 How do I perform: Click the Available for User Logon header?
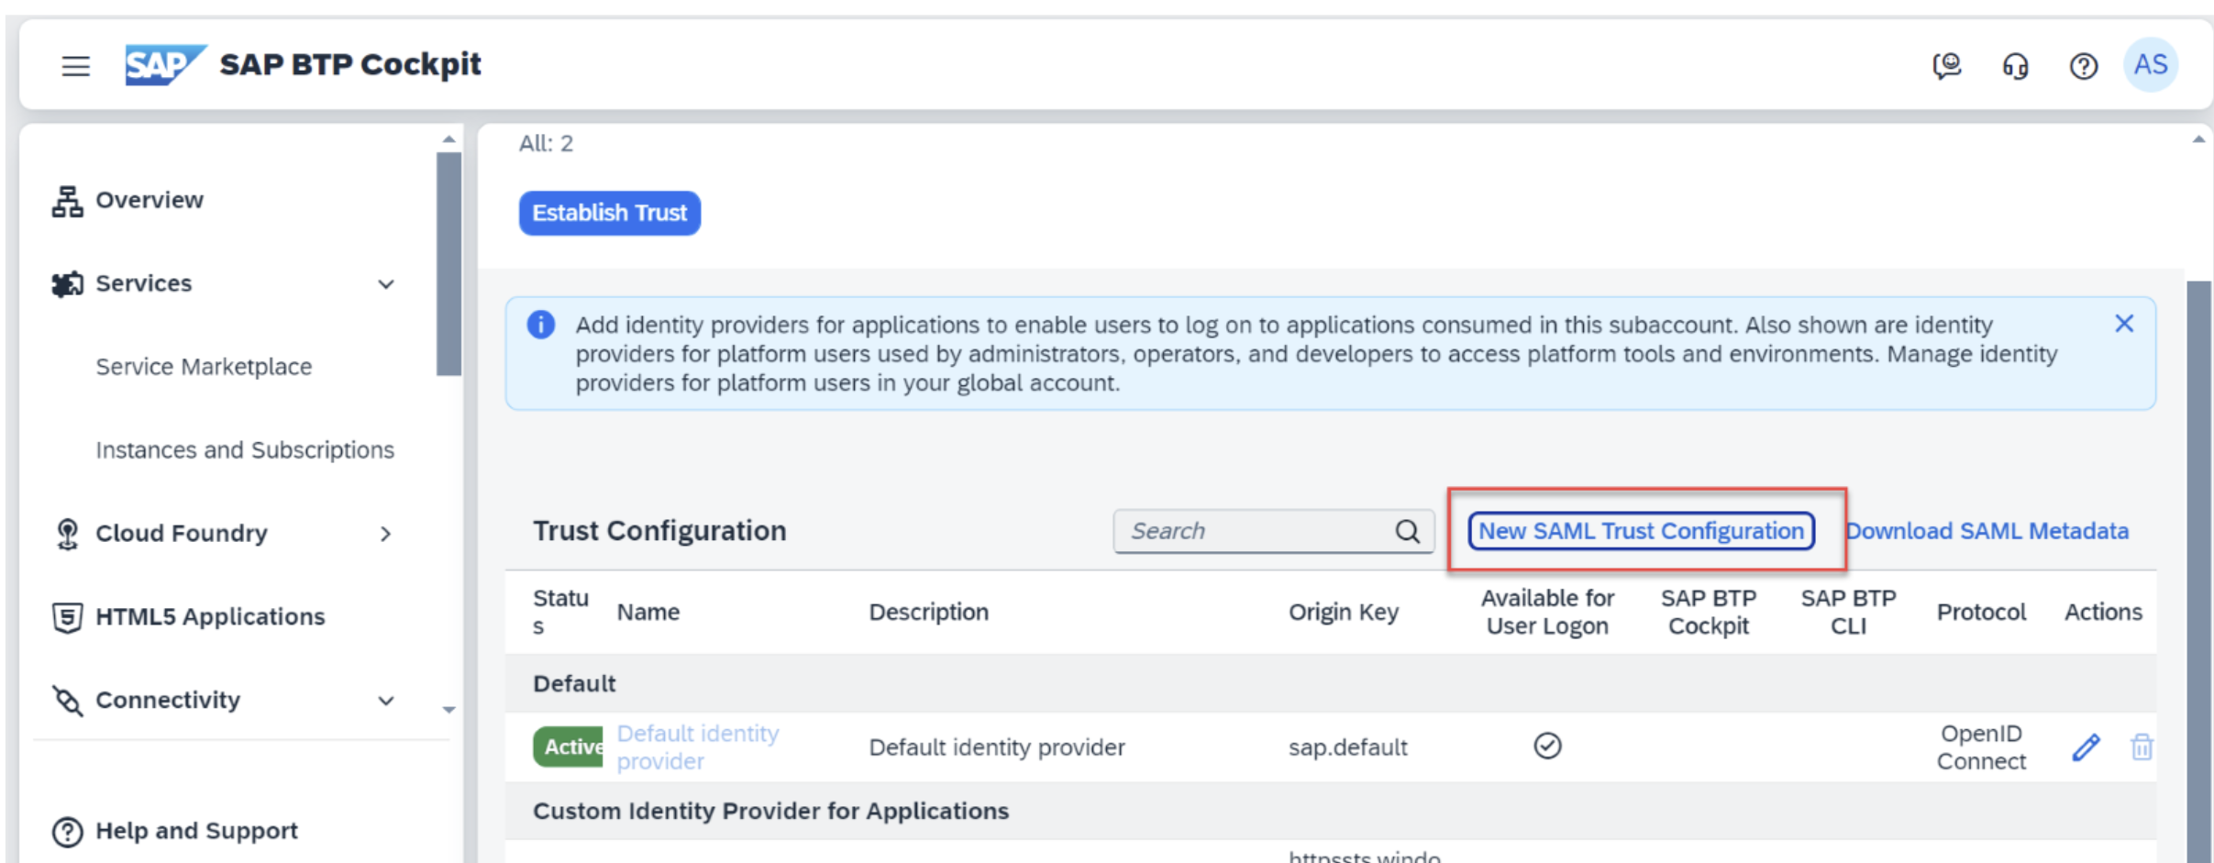tap(1547, 612)
